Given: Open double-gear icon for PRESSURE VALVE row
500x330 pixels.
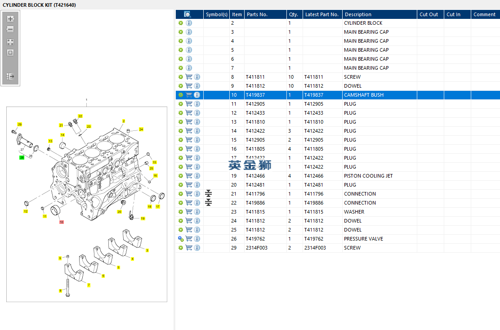Looking at the screenshot, I should click(x=181, y=239).
